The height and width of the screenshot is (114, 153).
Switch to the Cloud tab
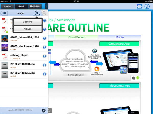tap(21, 6)
